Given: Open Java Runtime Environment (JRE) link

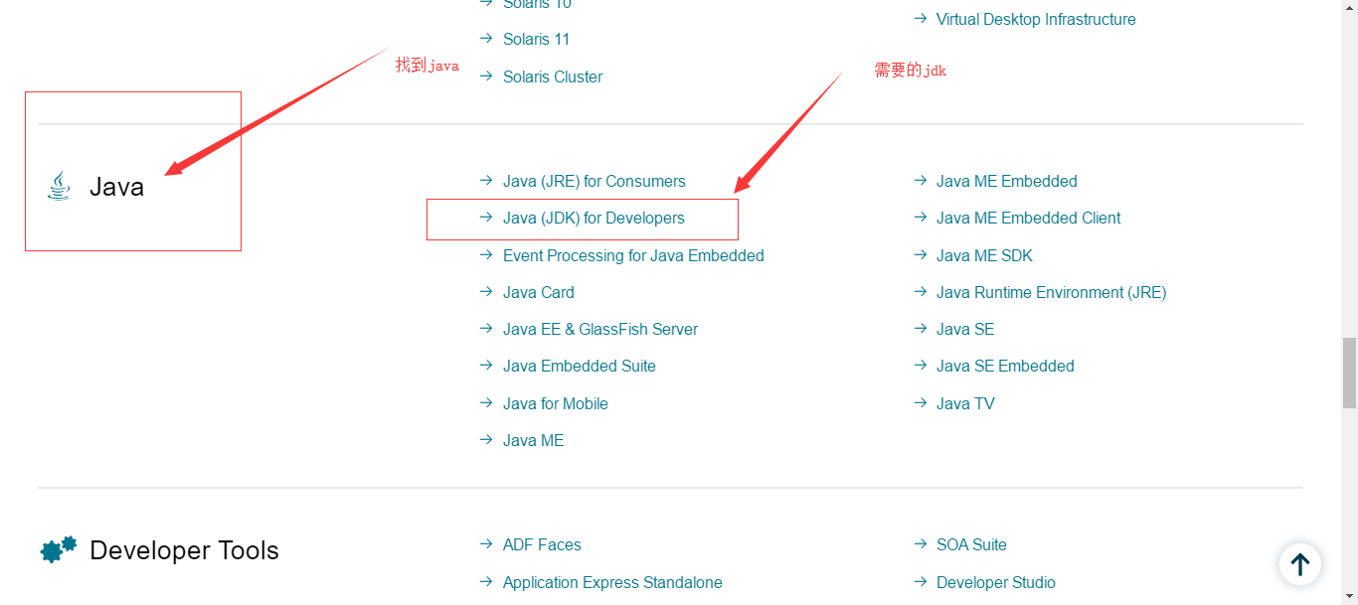Looking at the screenshot, I should click(1052, 293).
